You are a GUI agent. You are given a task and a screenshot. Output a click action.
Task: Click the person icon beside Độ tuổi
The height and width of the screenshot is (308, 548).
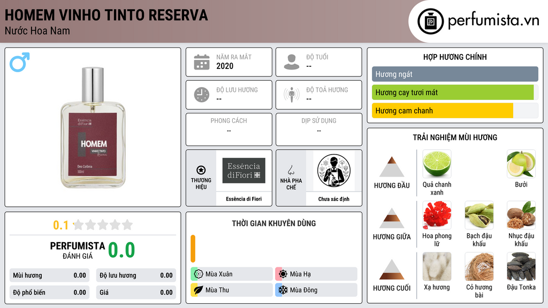tap(292, 62)
